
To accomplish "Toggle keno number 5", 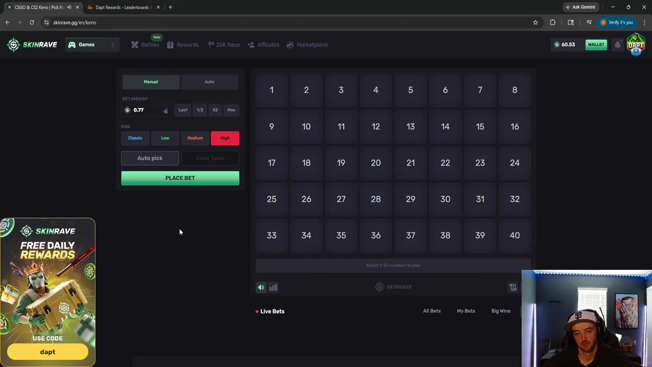I will (411, 90).
